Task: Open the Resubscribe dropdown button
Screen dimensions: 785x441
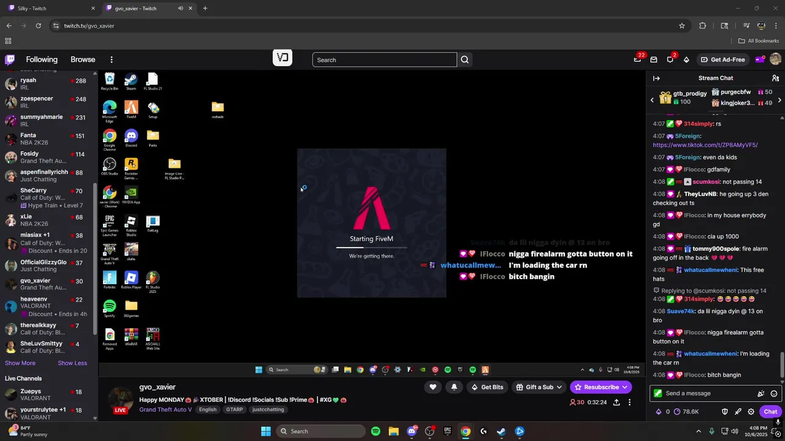Action: coord(601,387)
